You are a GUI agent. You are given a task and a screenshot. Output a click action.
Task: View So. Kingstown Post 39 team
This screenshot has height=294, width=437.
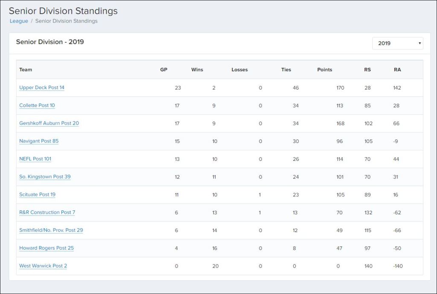45,177
